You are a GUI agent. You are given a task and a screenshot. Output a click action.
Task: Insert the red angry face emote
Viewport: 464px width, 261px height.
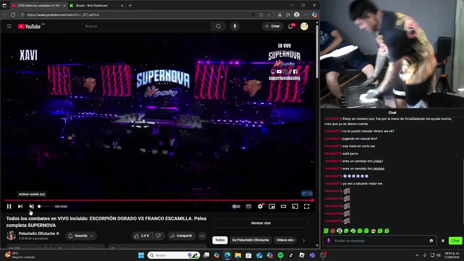333,231
